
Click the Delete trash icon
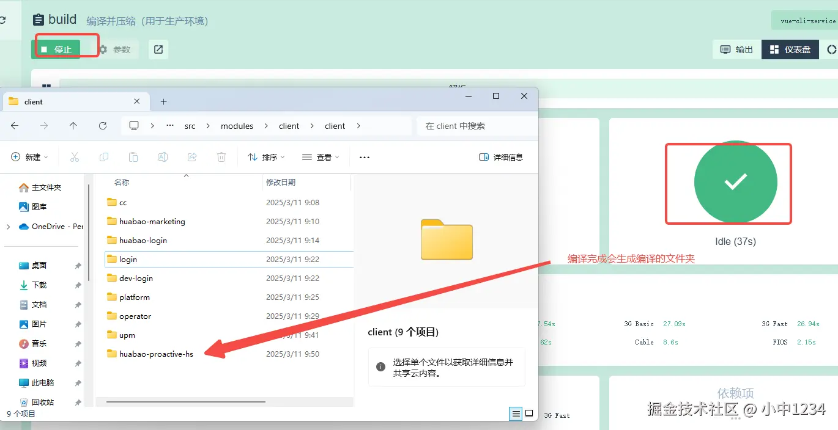click(x=221, y=157)
